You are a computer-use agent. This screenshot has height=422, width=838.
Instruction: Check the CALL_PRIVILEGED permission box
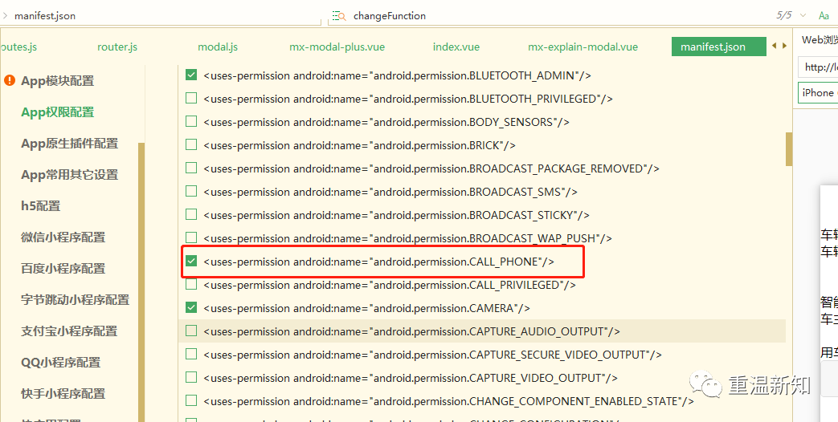point(190,284)
